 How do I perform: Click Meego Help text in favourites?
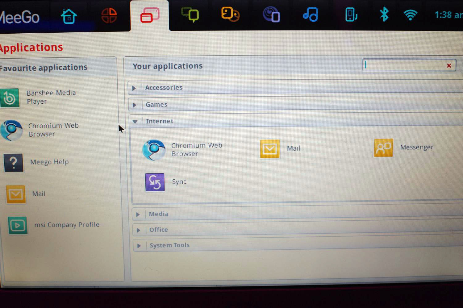[49, 162]
